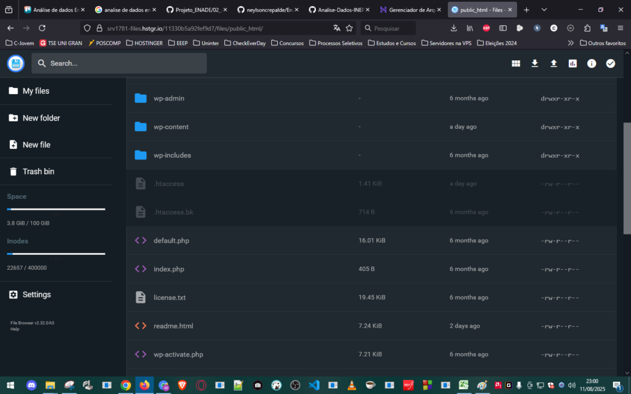Open the info icon in header
Image resolution: width=631 pixels, height=394 pixels.
pos(592,63)
